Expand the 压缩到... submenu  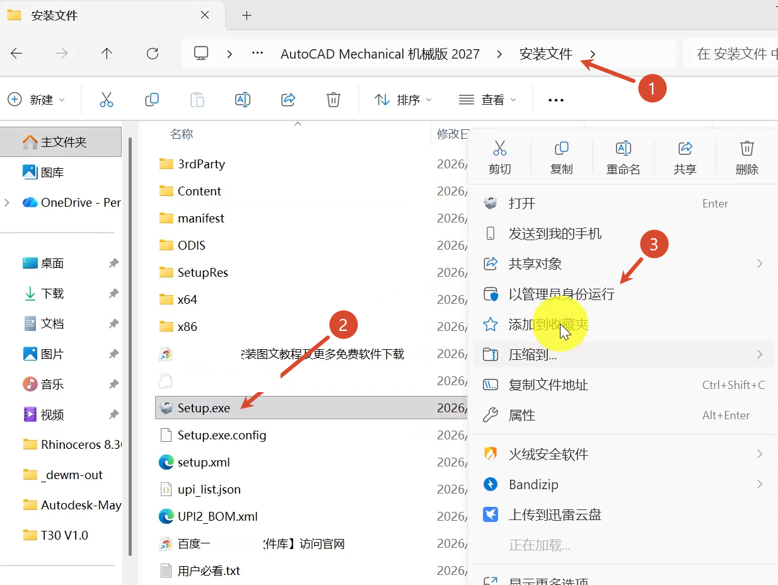tap(624, 355)
